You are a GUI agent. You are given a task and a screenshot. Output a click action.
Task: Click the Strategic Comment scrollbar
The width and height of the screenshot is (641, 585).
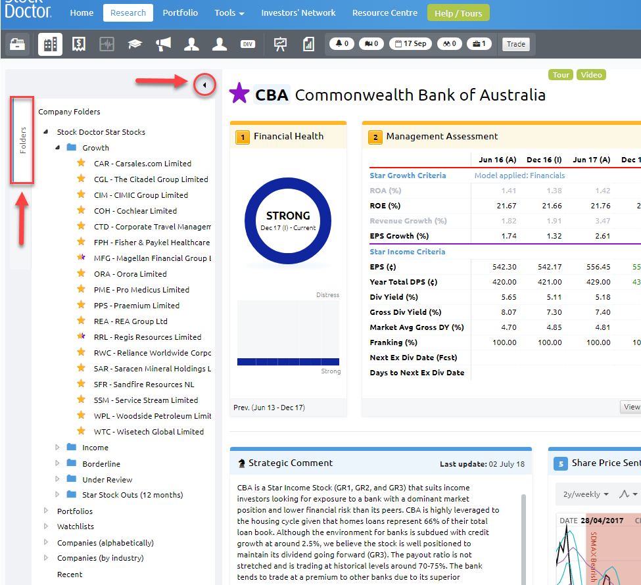click(523, 540)
